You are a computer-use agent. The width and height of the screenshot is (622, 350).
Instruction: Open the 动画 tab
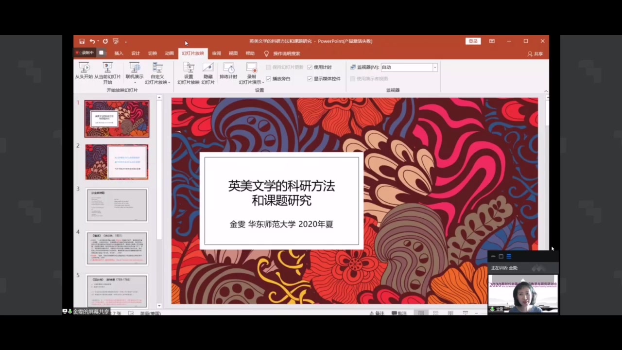point(169,53)
